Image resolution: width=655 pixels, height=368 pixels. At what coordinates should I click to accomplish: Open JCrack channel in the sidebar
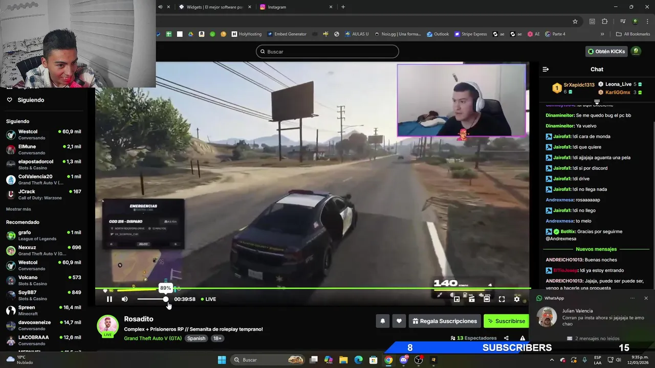point(43,194)
